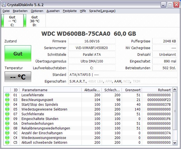This screenshot has height=149, width=181.
Task: Select the Wiederzuweisungsereignisse row name
Action: (x=44, y=138)
